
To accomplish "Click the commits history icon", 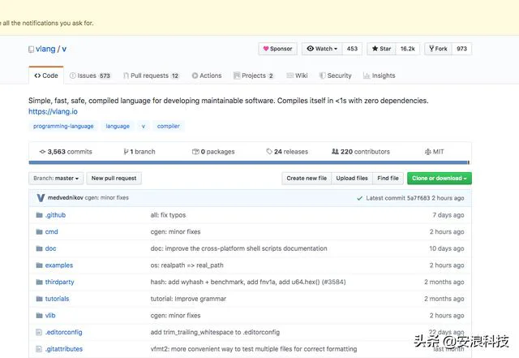I will 42,152.
